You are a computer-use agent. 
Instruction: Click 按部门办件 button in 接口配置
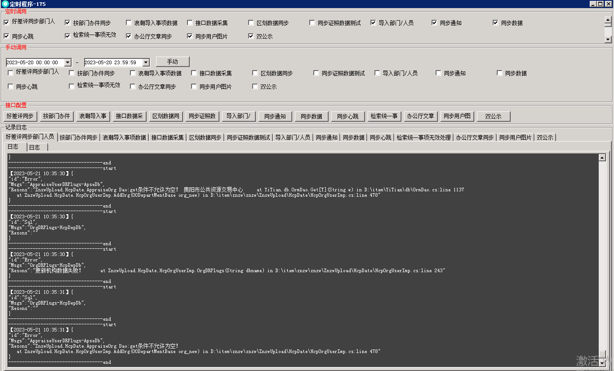point(57,116)
